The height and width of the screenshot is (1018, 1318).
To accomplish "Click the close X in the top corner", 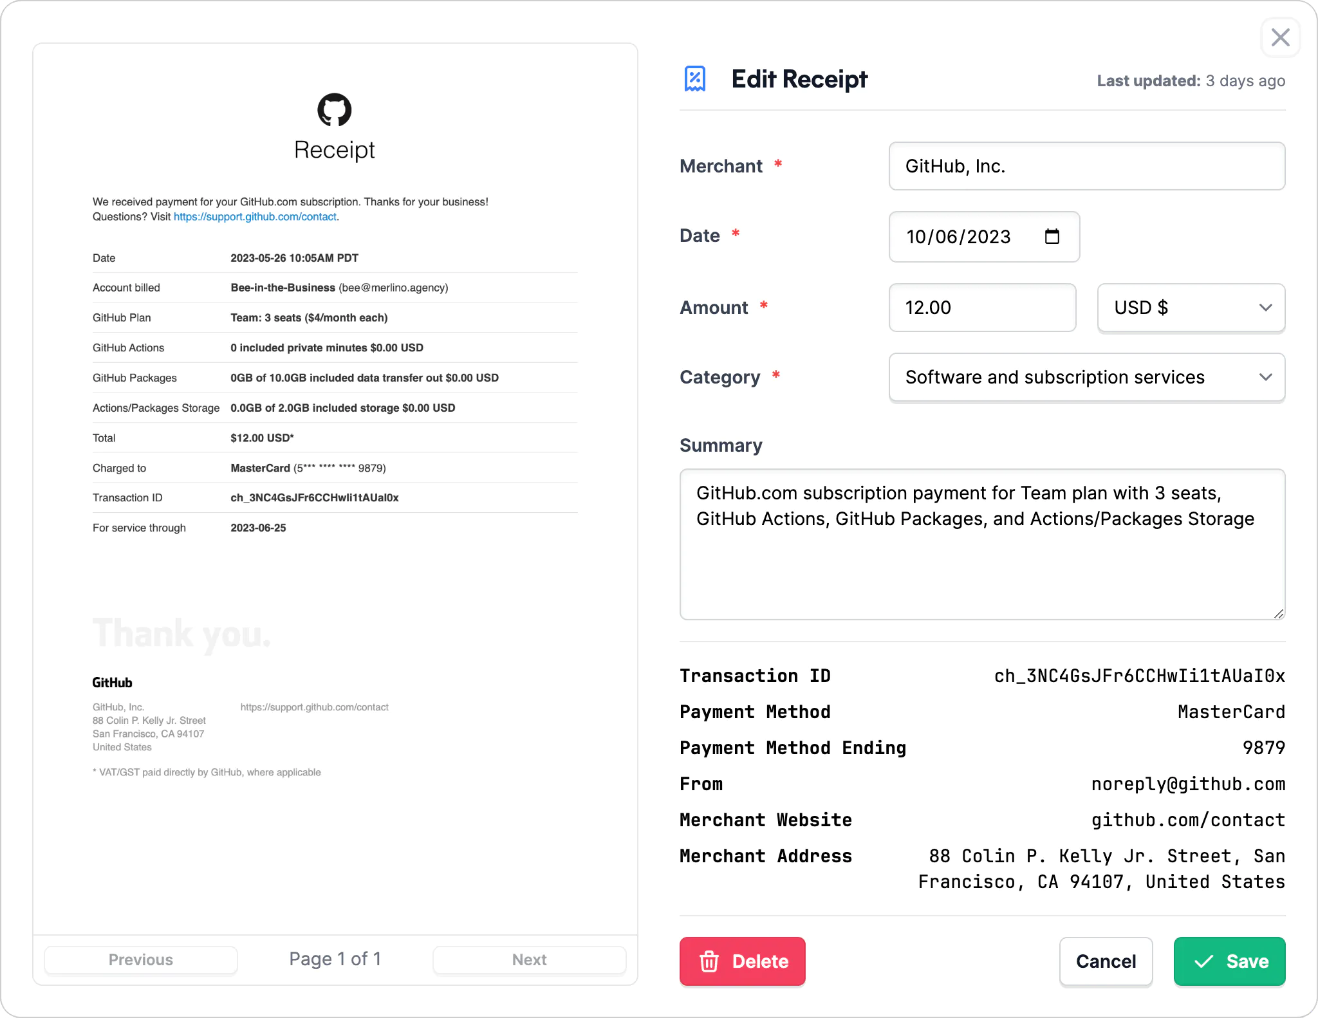I will [1279, 37].
